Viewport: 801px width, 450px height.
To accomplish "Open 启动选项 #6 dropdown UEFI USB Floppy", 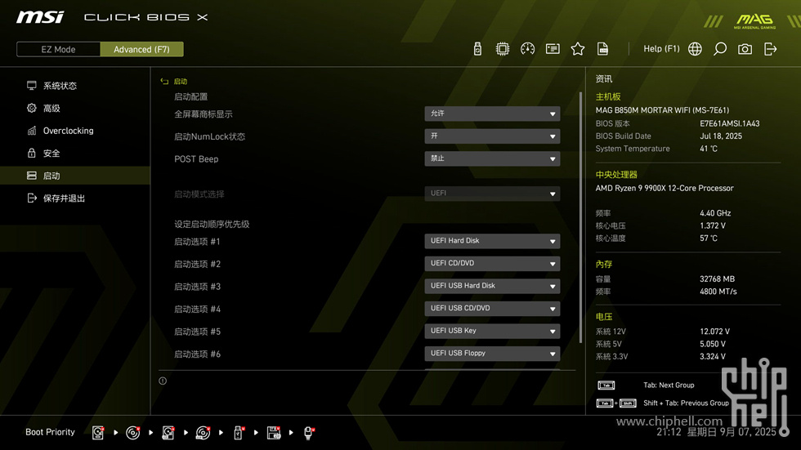I will point(492,353).
